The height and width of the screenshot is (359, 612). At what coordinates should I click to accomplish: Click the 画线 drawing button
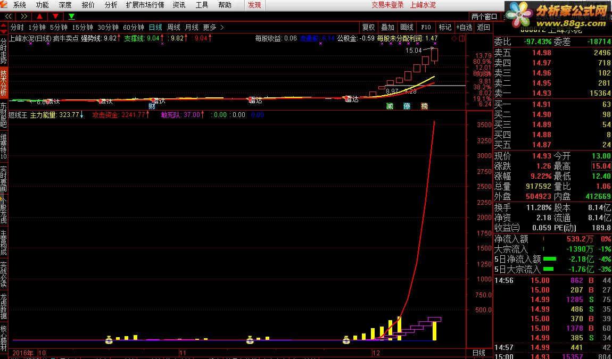pyautogui.click(x=407, y=27)
